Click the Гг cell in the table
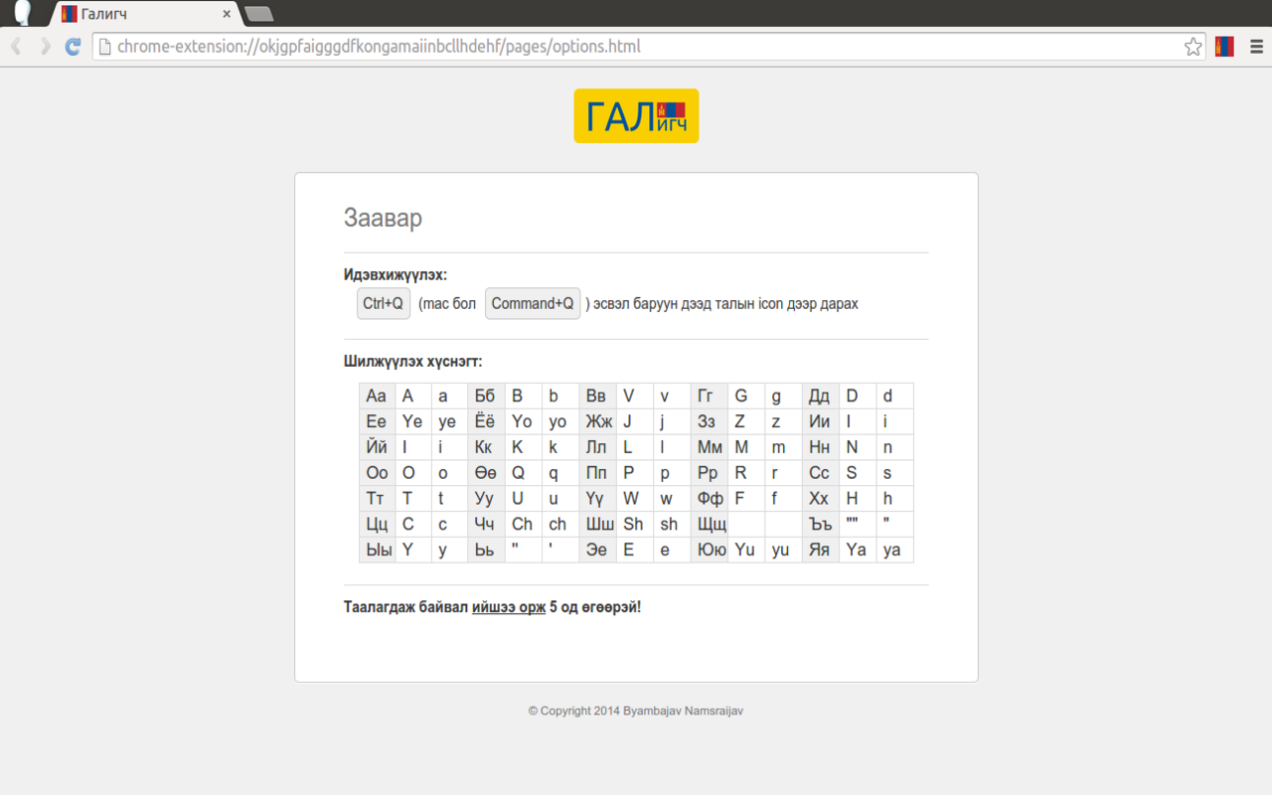The image size is (1272, 795). pyautogui.click(x=709, y=396)
